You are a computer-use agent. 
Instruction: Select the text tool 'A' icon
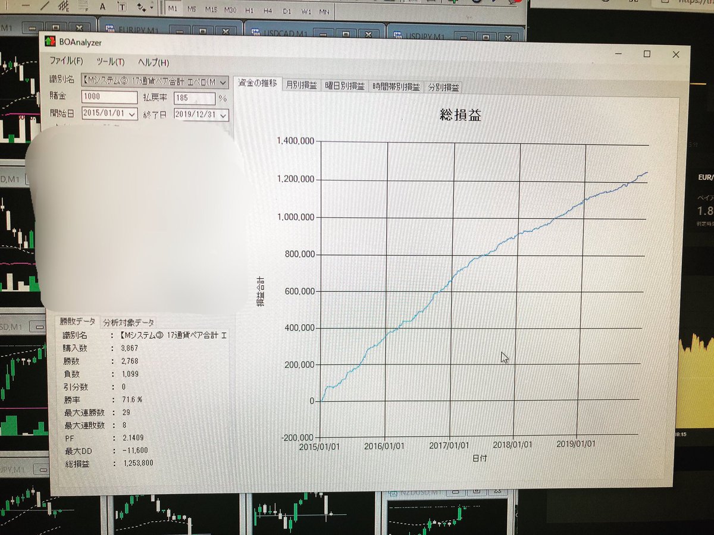tap(103, 7)
